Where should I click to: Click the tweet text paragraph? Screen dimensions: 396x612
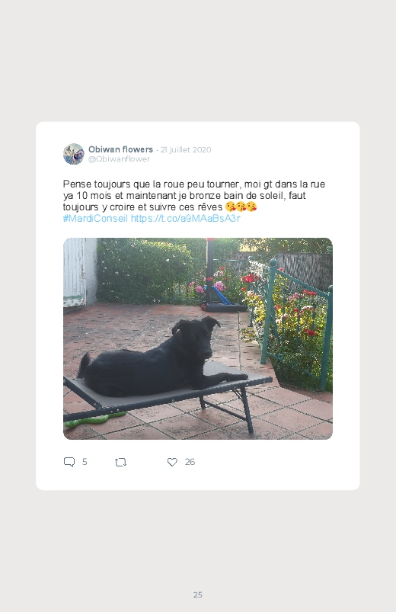click(x=194, y=201)
